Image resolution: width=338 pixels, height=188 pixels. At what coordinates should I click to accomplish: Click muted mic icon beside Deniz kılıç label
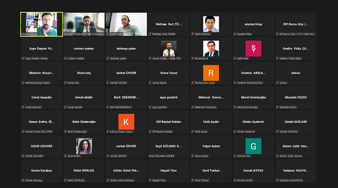tap(65, 83)
